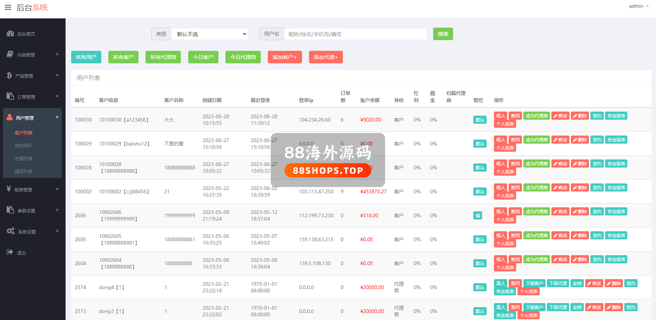Image resolution: width=656 pixels, height=320 pixels.
Task: Toggle 默认 control for user 100002
Action: [x=480, y=191]
